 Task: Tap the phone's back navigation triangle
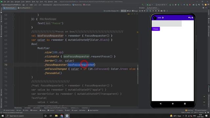tap(160, 104)
